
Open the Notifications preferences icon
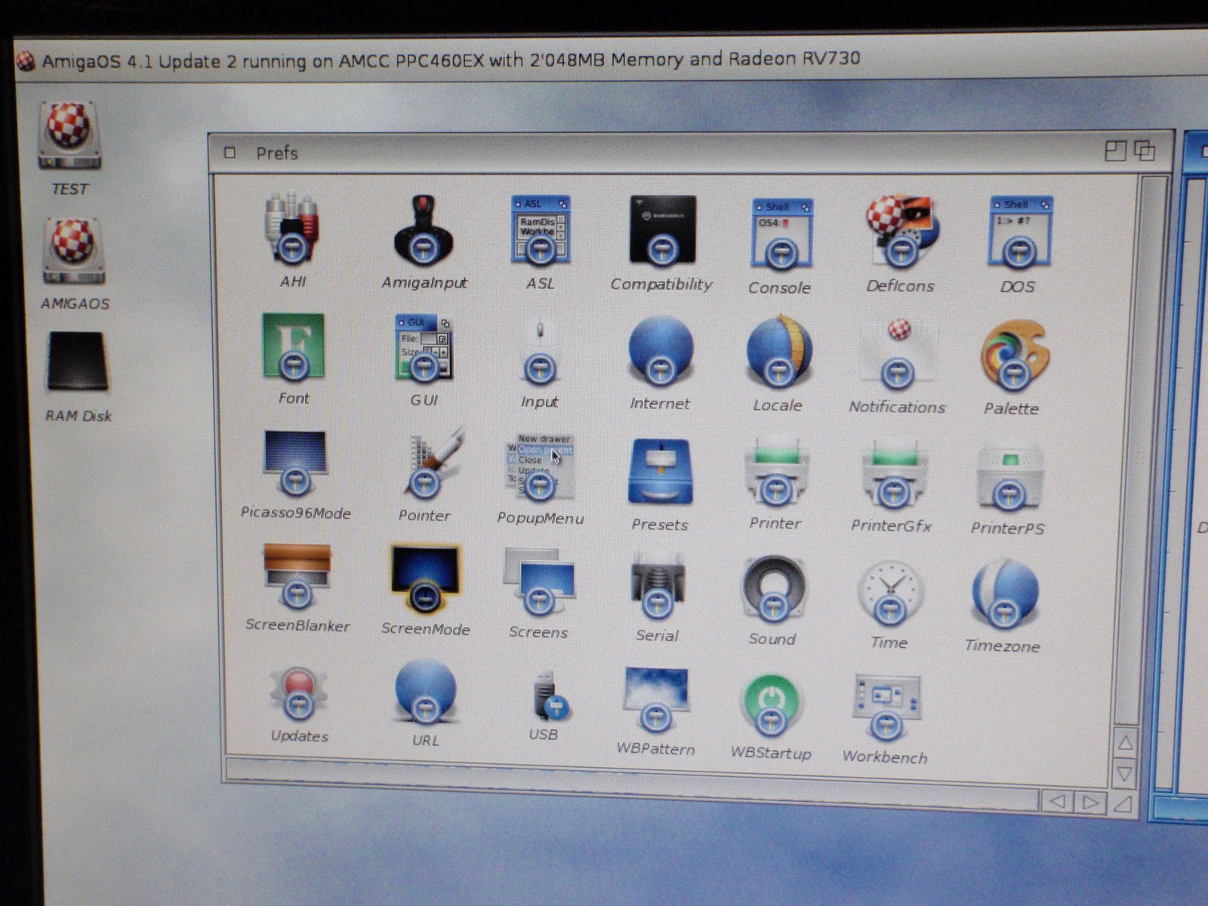click(x=898, y=353)
